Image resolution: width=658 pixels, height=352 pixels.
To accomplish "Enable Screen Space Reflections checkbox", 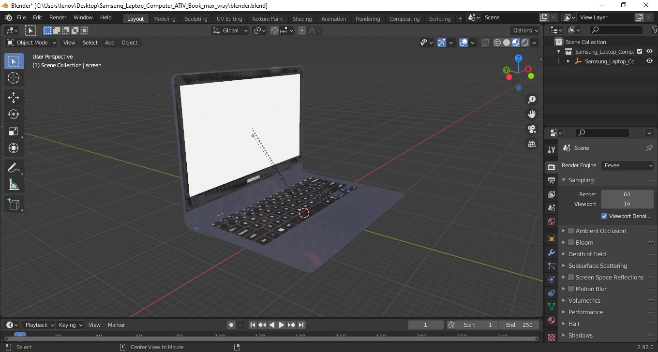I will pyautogui.click(x=571, y=277).
